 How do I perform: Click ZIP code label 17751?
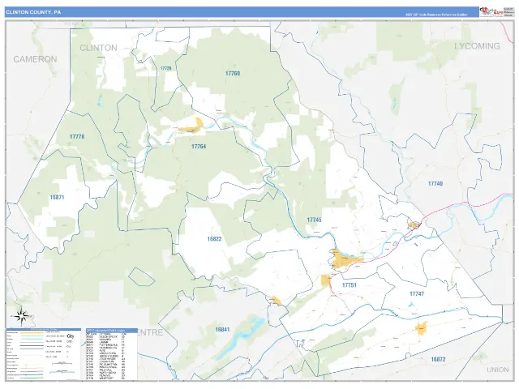350,285
